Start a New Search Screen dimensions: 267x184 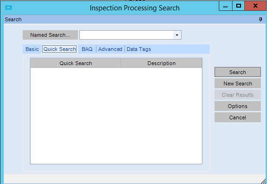pos(238,84)
